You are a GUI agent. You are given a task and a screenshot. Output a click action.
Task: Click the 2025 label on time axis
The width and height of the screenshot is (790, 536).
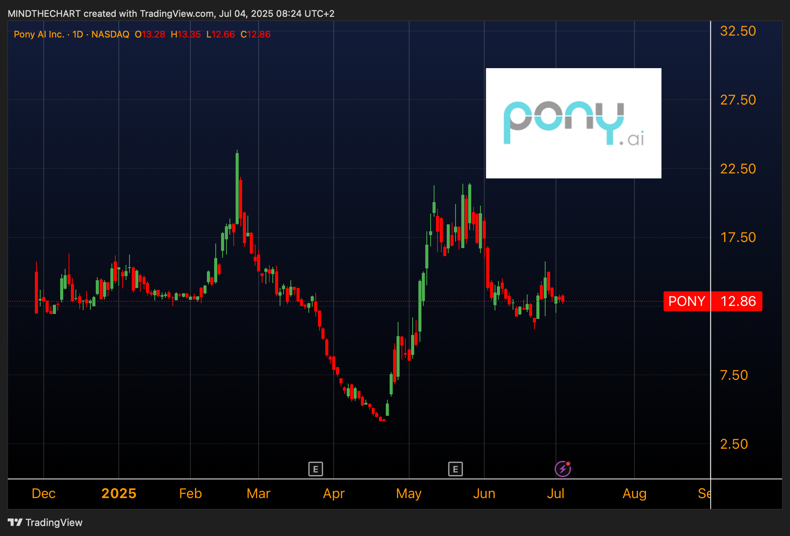(119, 494)
